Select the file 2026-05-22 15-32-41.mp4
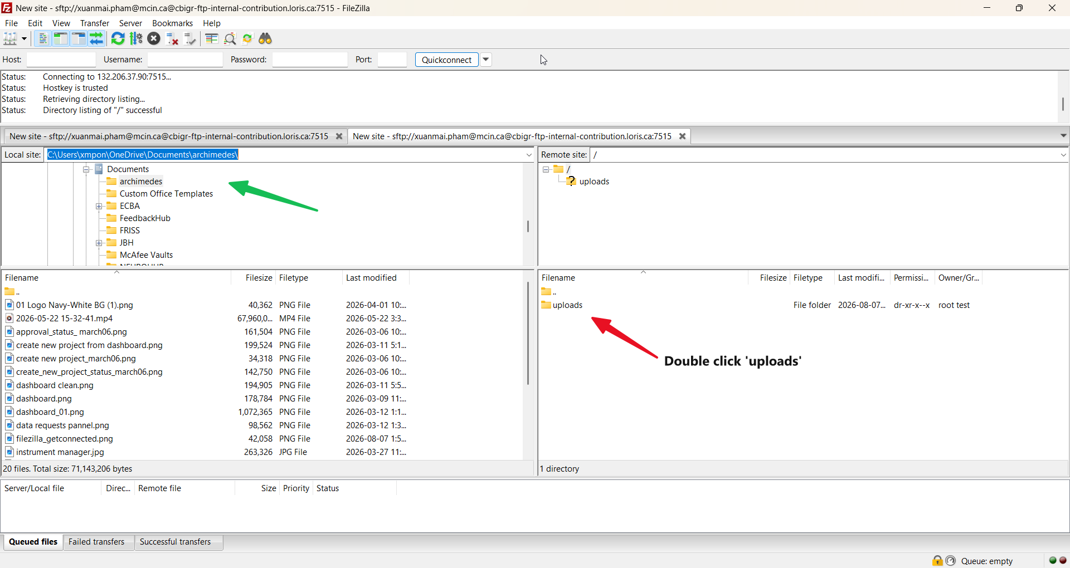The width and height of the screenshot is (1070, 568). [64, 319]
